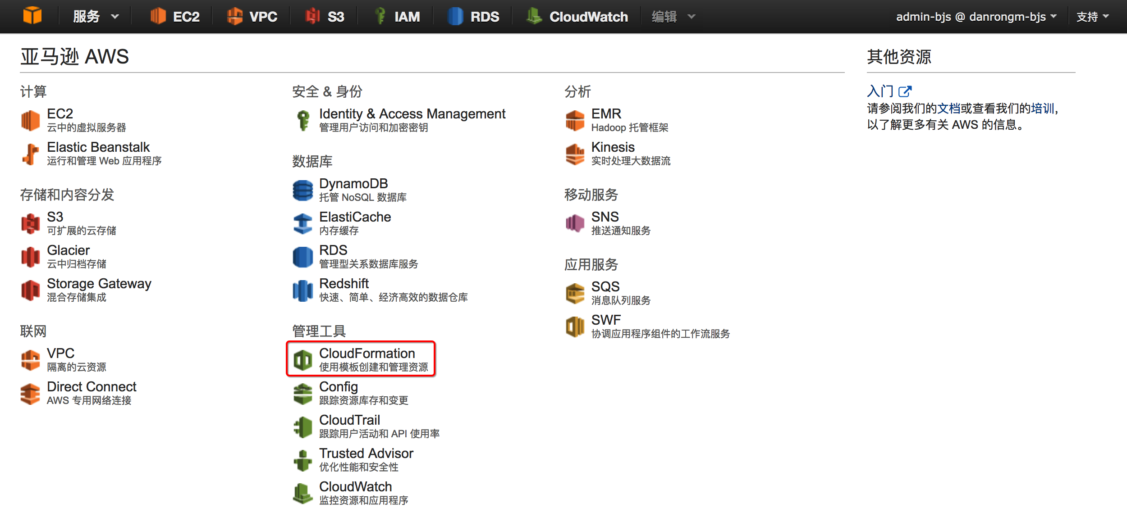
Task: Open the Storage Gateway service link
Action: (99, 284)
